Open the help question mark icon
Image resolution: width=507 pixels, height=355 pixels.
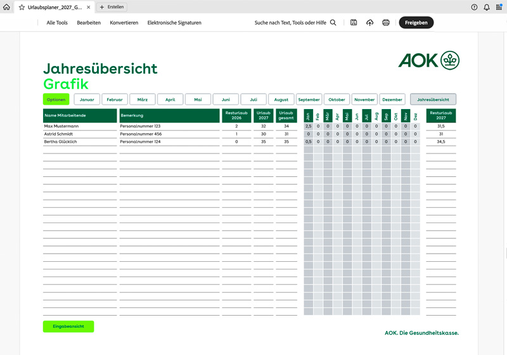pos(474,7)
